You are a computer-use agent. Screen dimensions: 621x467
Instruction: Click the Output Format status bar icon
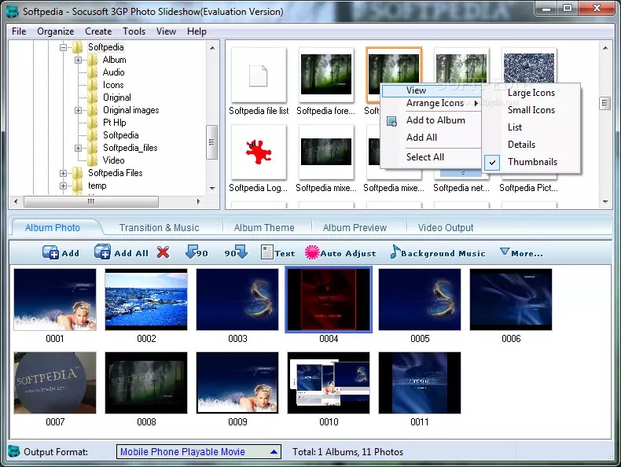click(14, 451)
